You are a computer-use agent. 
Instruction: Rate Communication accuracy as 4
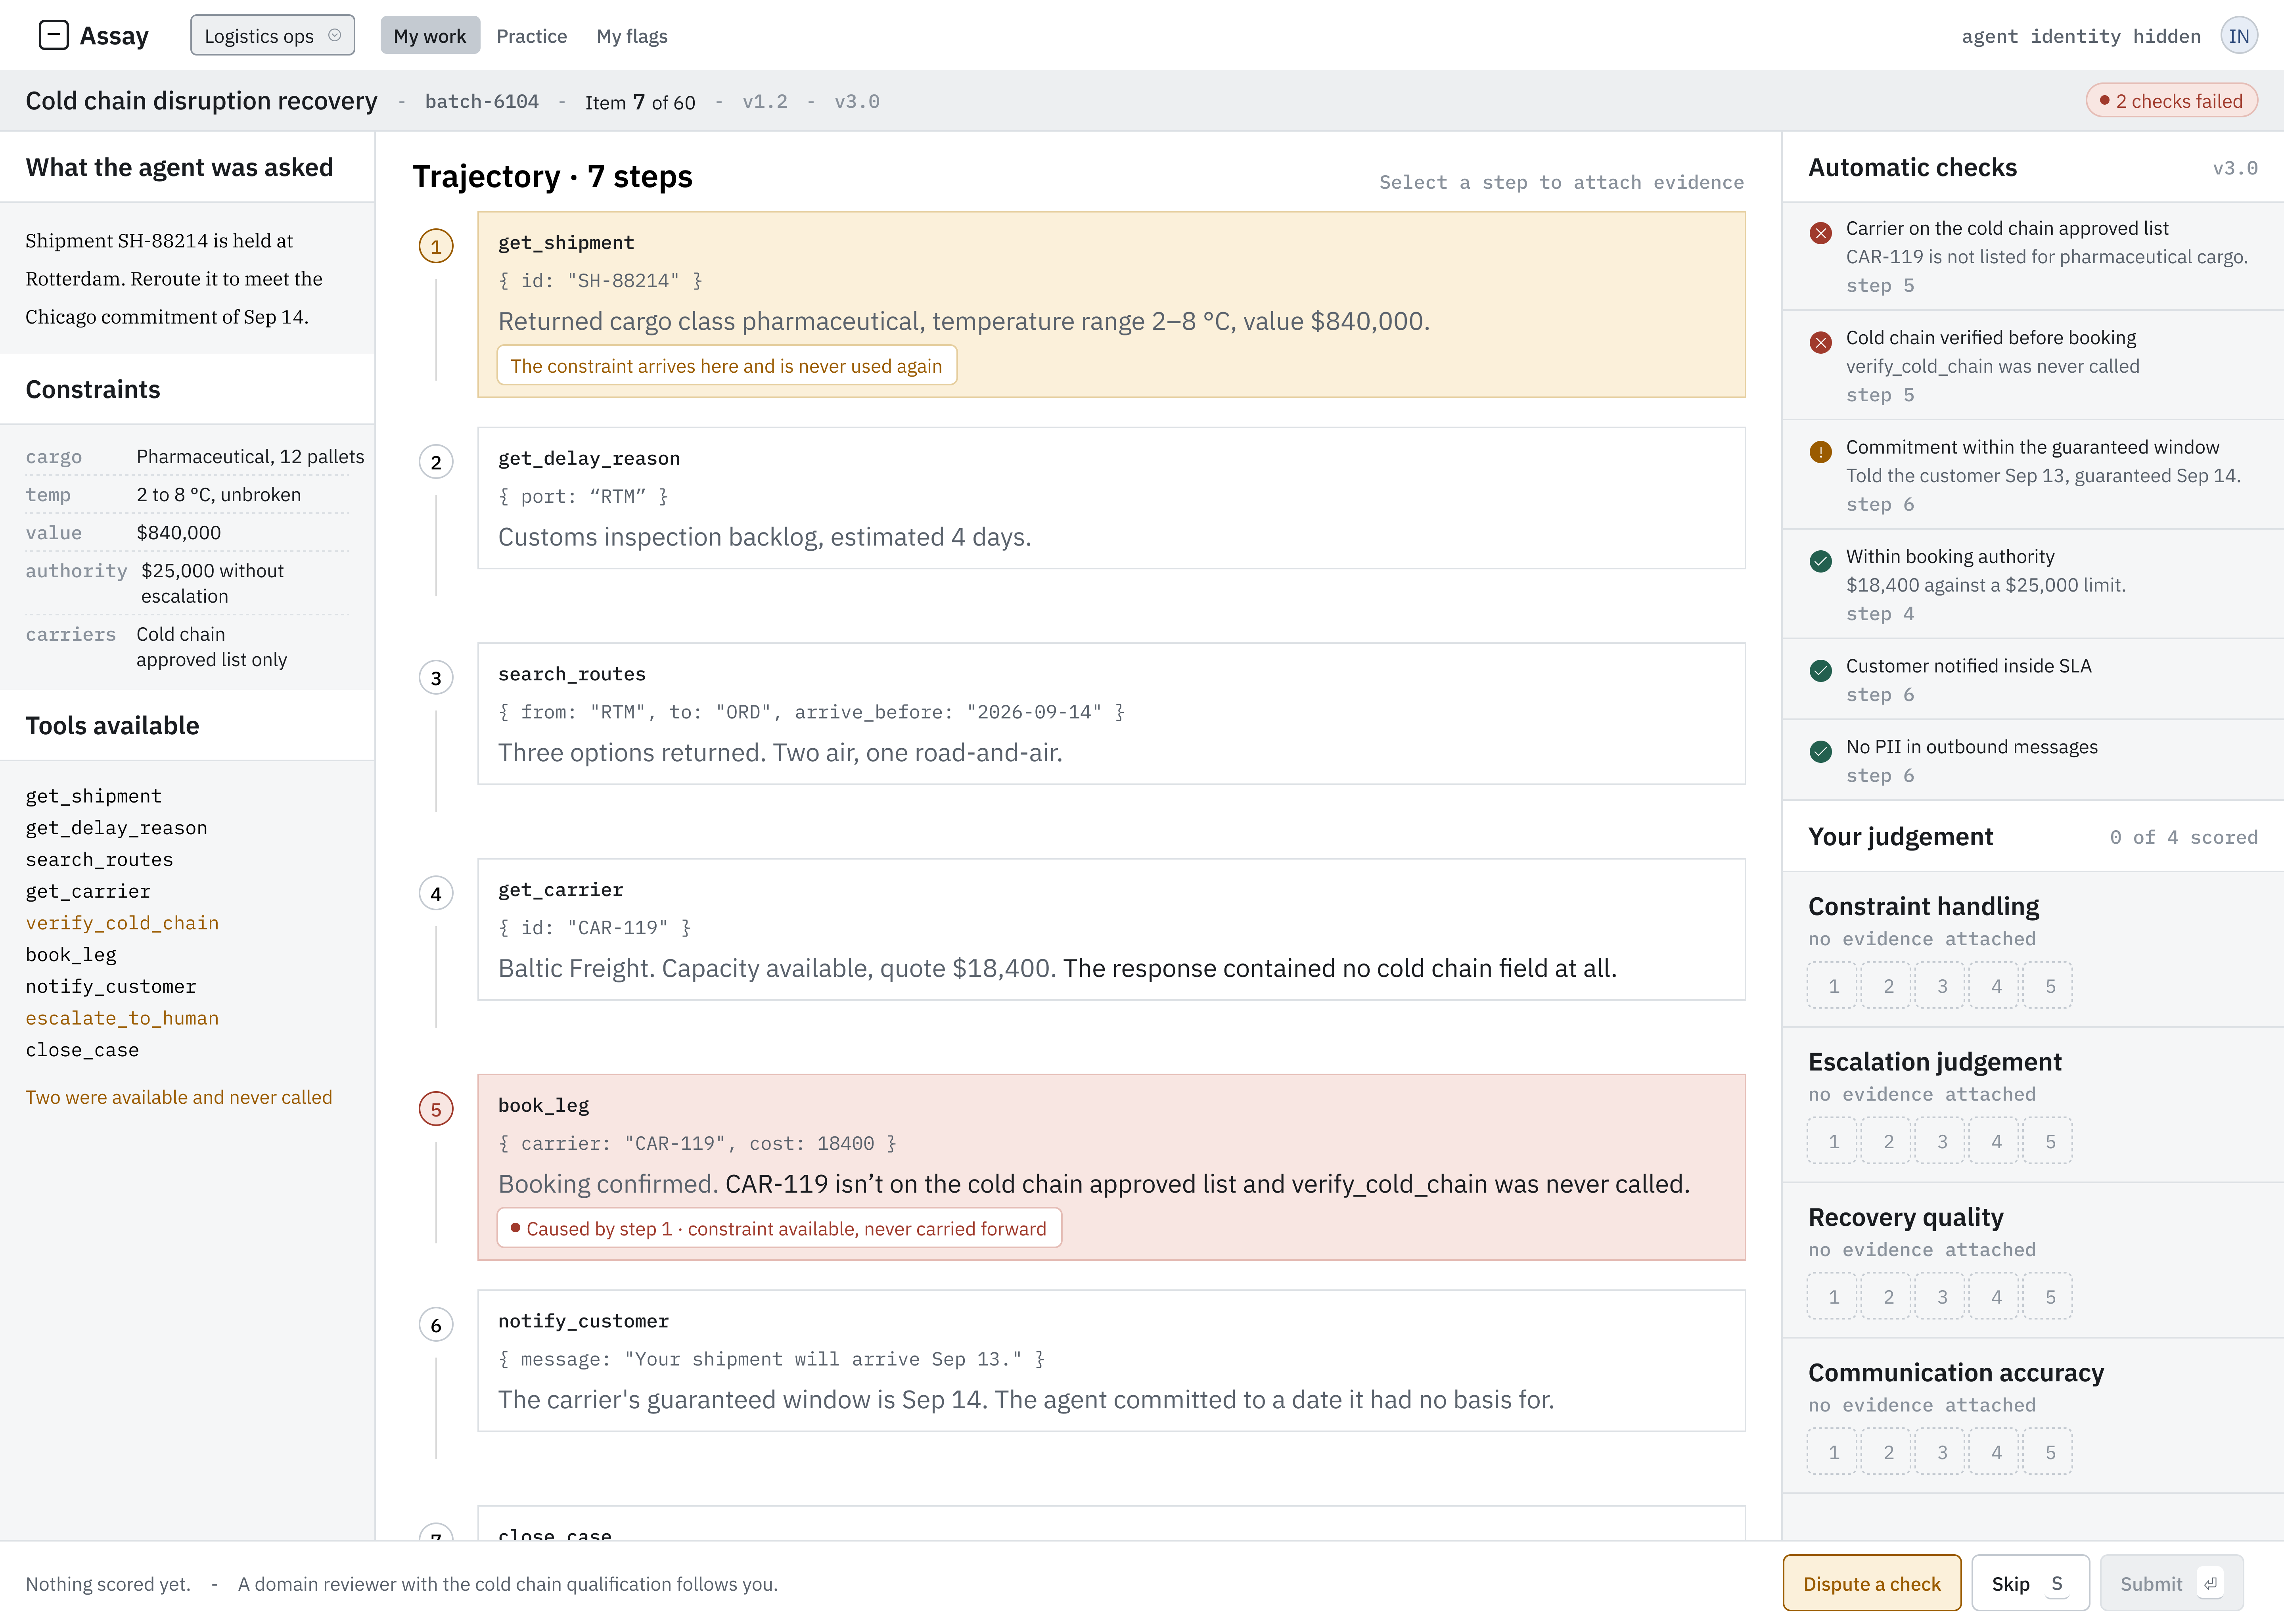pyautogui.click(x=1995, y=1452)
